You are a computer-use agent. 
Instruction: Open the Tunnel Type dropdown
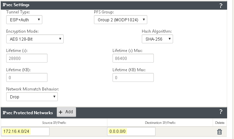click(x=24, y=20)
